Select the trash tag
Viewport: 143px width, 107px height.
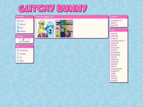coord(113,78)
